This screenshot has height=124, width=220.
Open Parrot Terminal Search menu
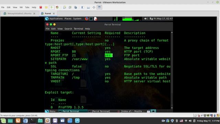click(68, 29)
